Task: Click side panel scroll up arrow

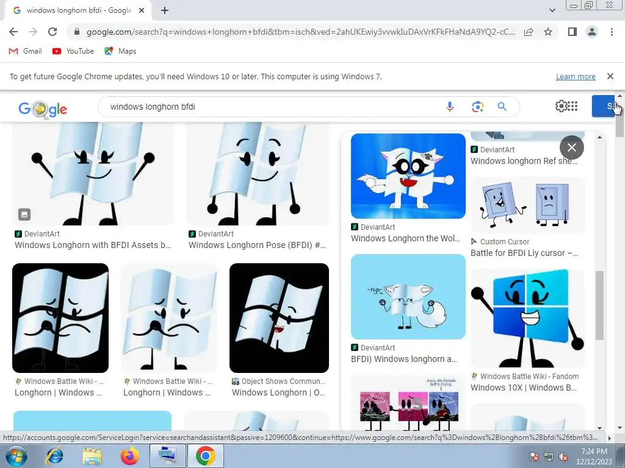Action: [x=599, y=137]
